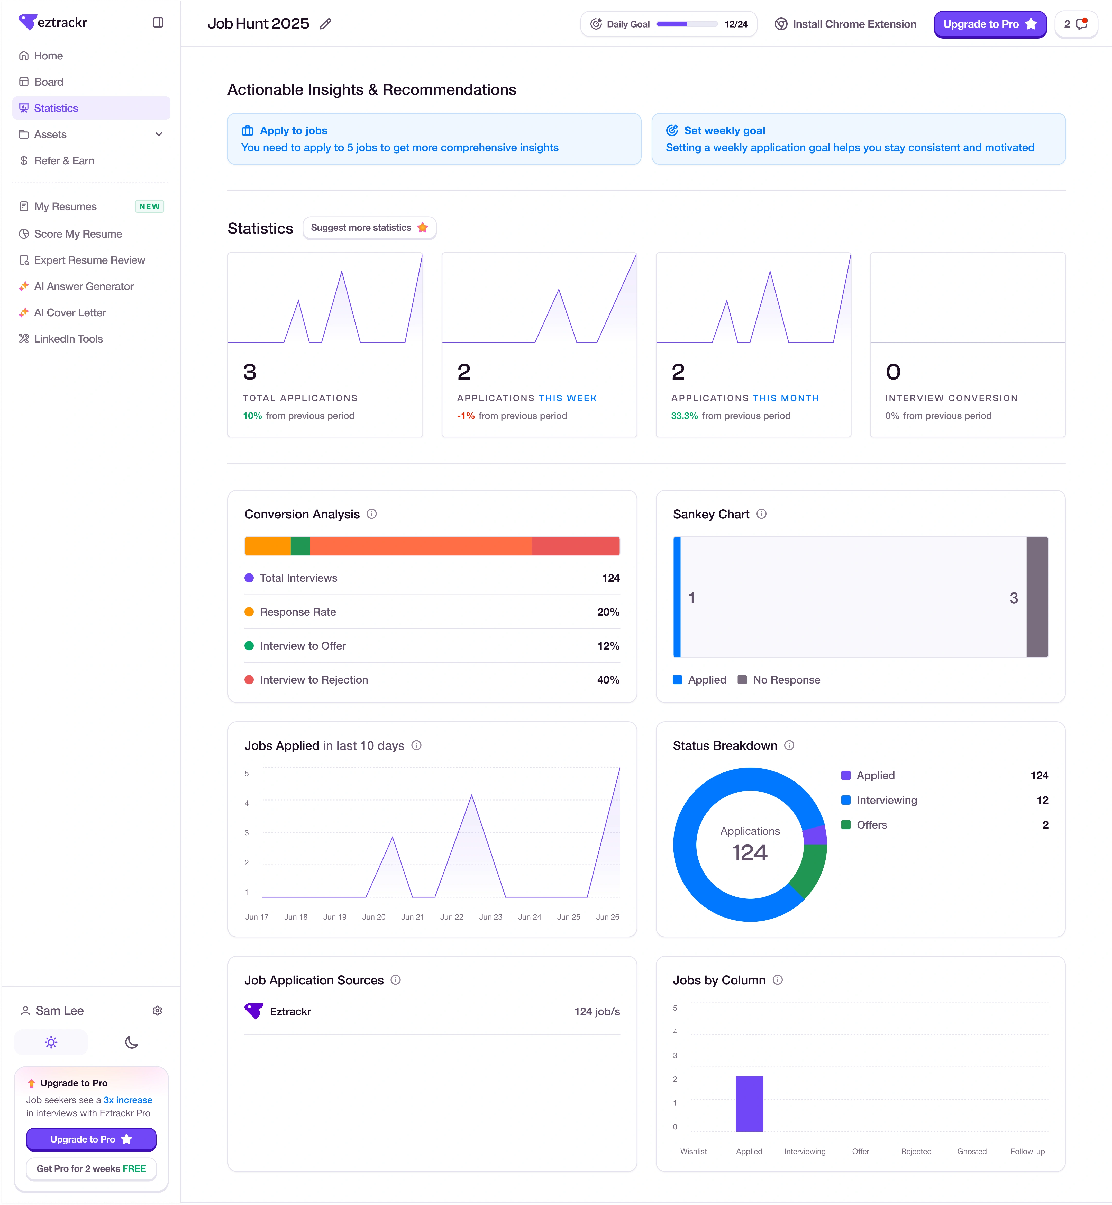Expand the Assets menu chevron
The height and width of the screenshot is (1205, 1112).
click(x=159, y=134)
